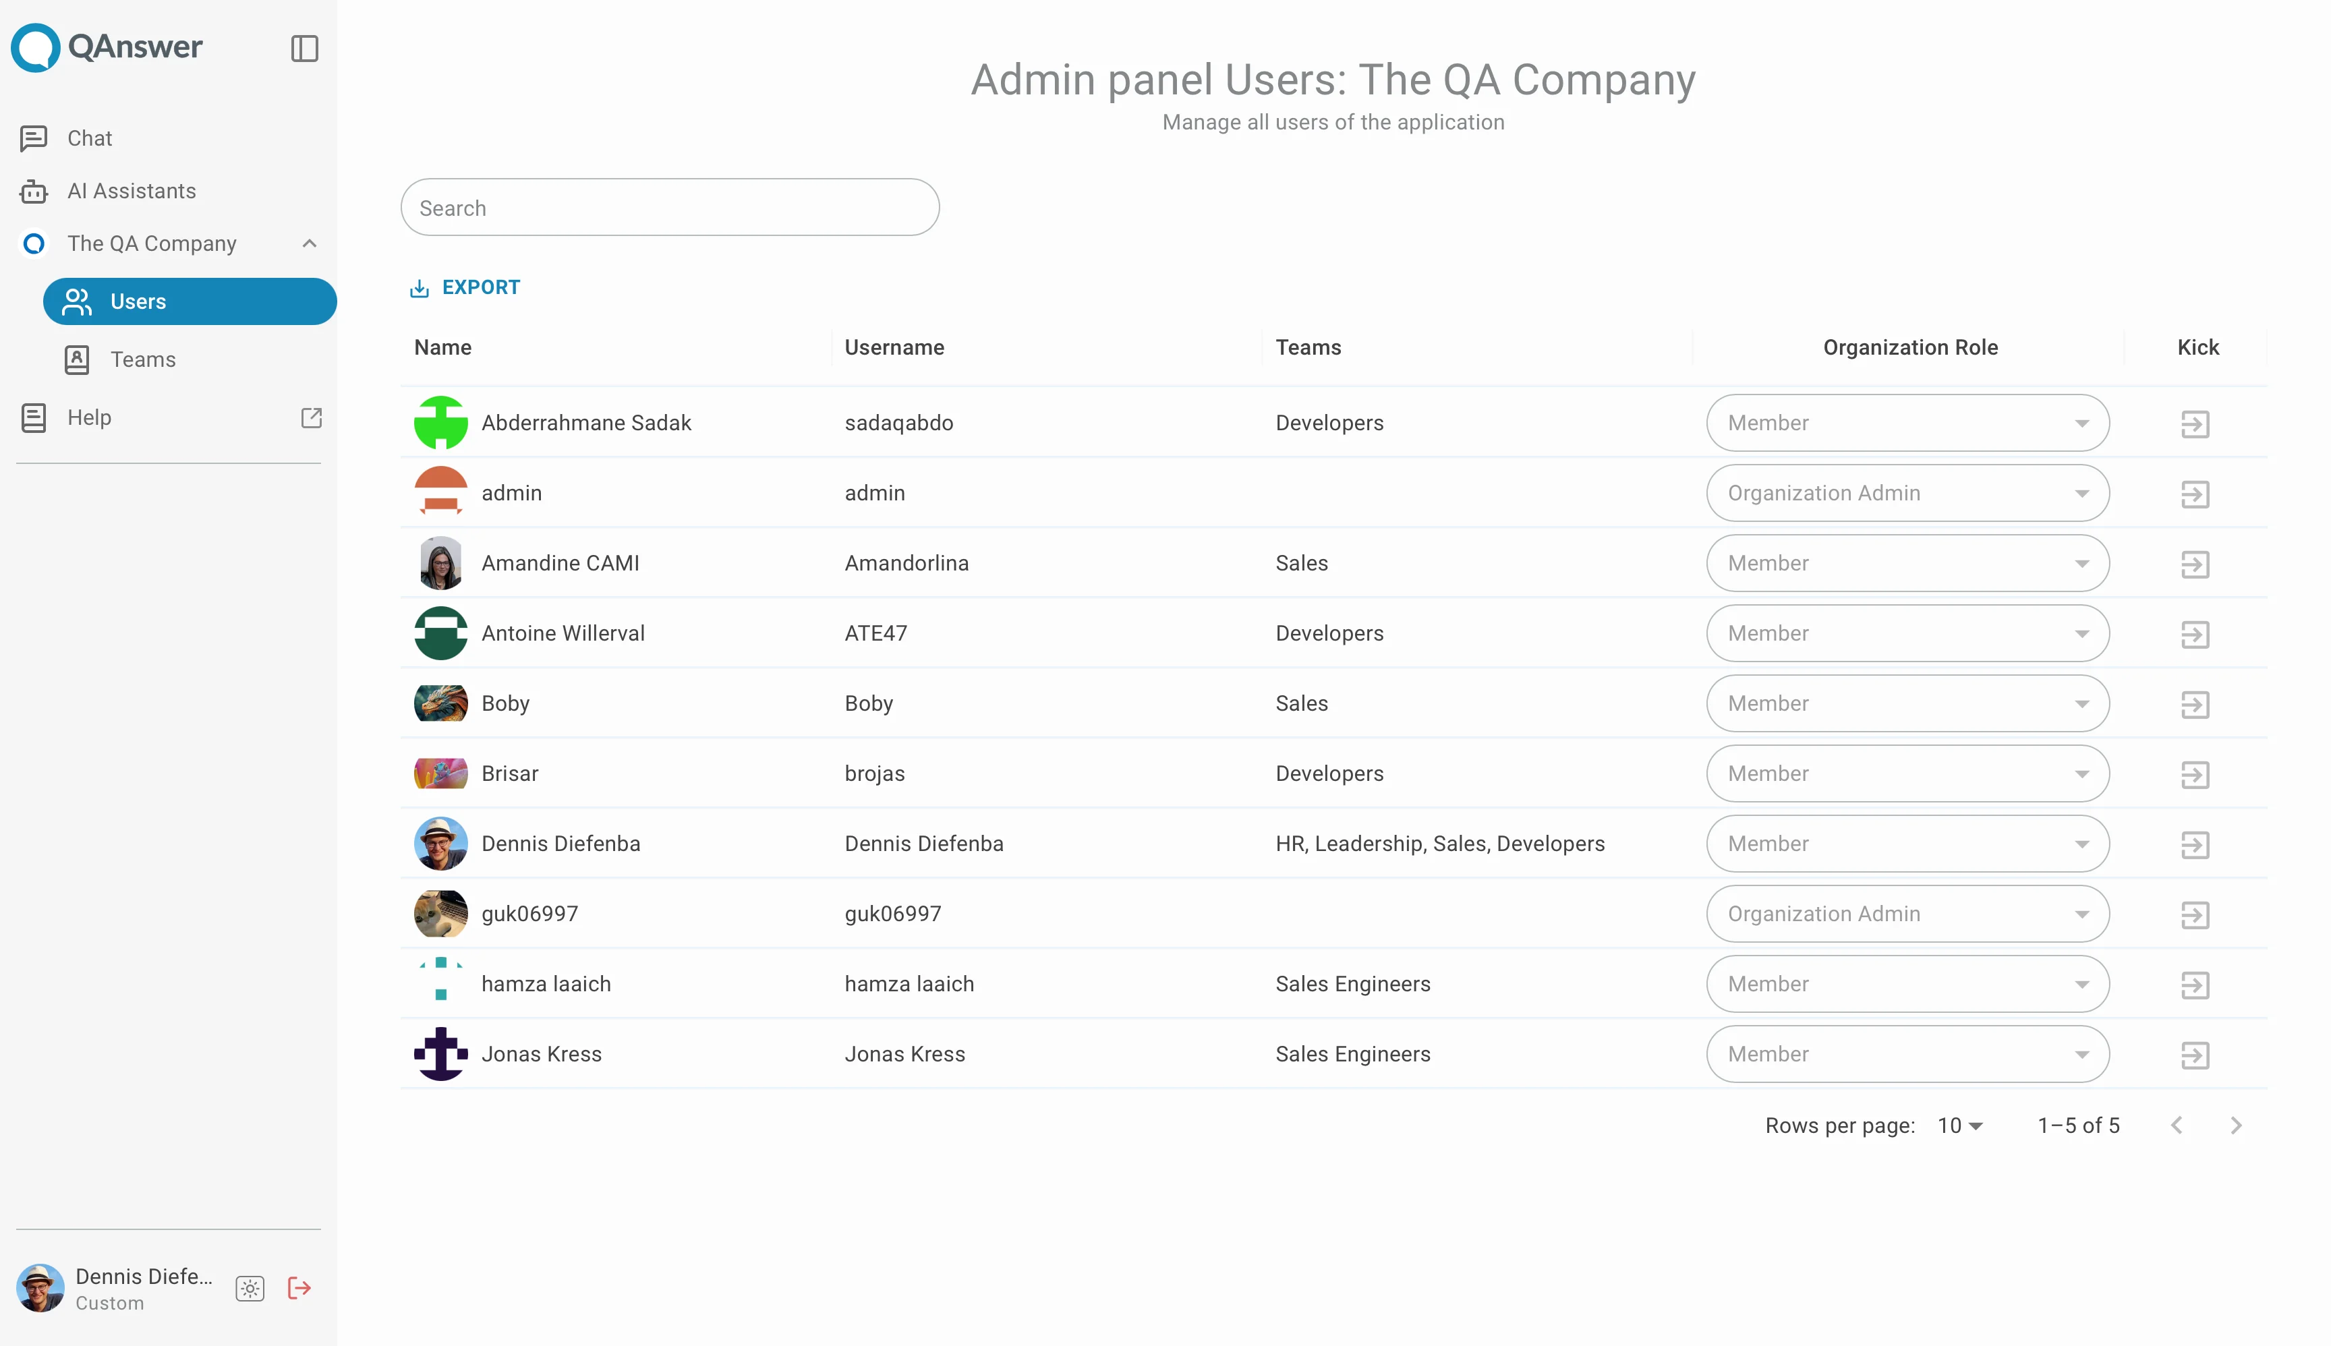Open role dropdown for Amandine CAMI
Screen dimensions: 2331x1346
pyautogui.click(x=1907, y=563)
